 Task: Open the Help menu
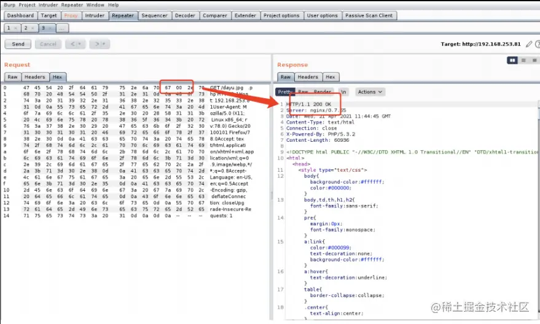(x=113, y=5)
